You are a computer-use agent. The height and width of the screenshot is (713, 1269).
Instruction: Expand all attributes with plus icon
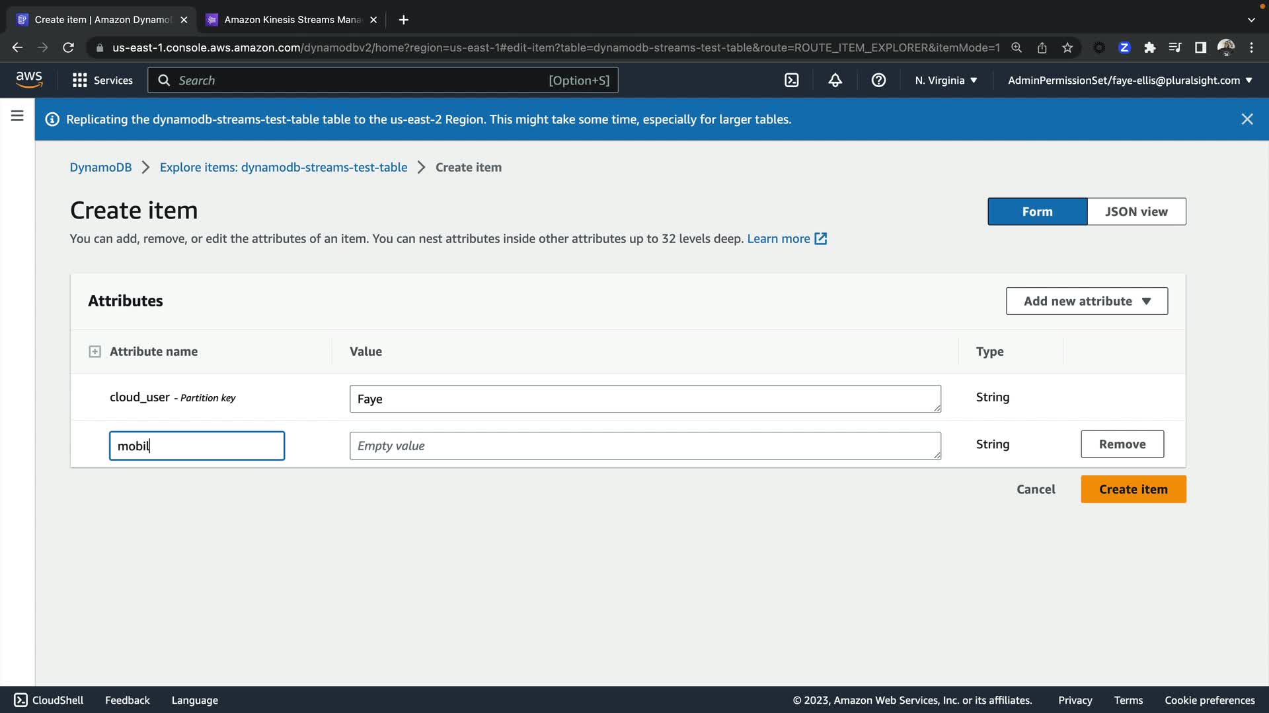click(x=95, y=351)
